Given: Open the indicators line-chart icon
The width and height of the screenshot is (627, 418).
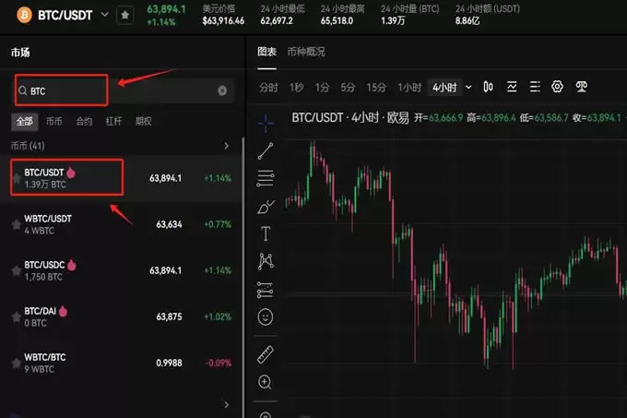Looking at the screenshot, I should (x=512, y=87).
